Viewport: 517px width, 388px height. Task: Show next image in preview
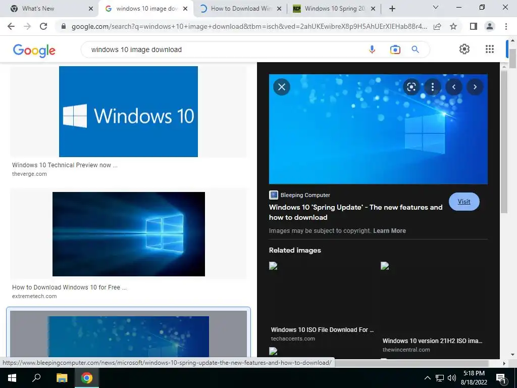475,87
